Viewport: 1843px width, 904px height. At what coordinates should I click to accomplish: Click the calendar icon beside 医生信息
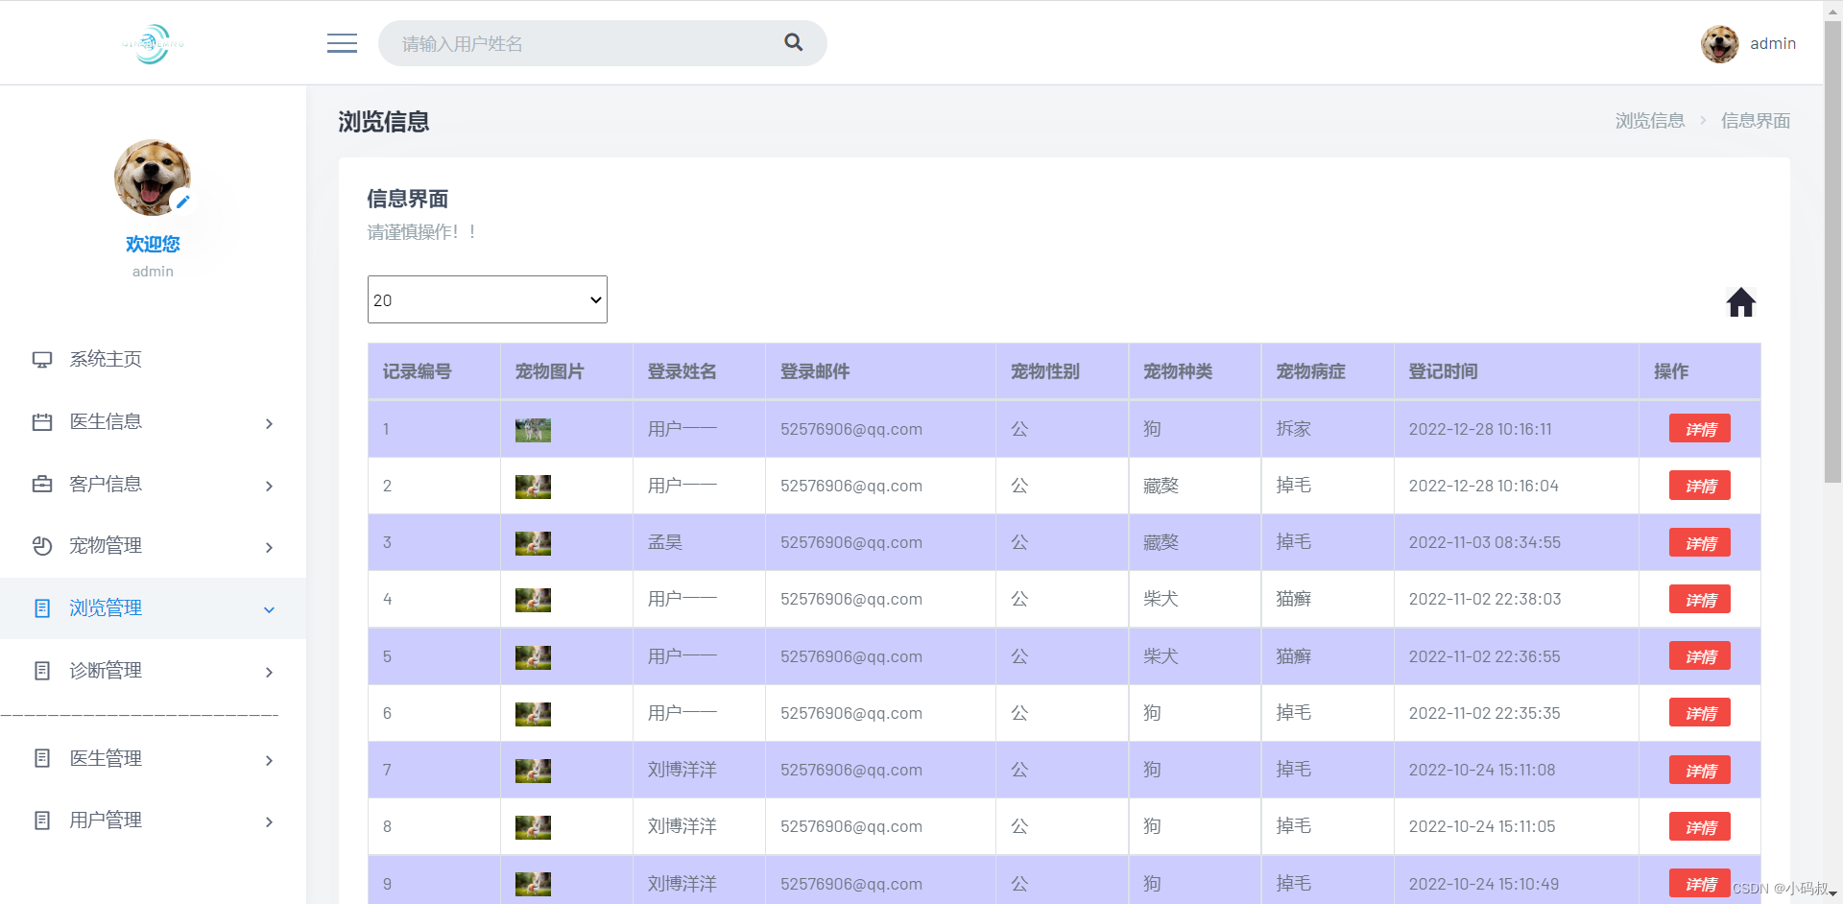pyautogui.click(x=42, y=422)
